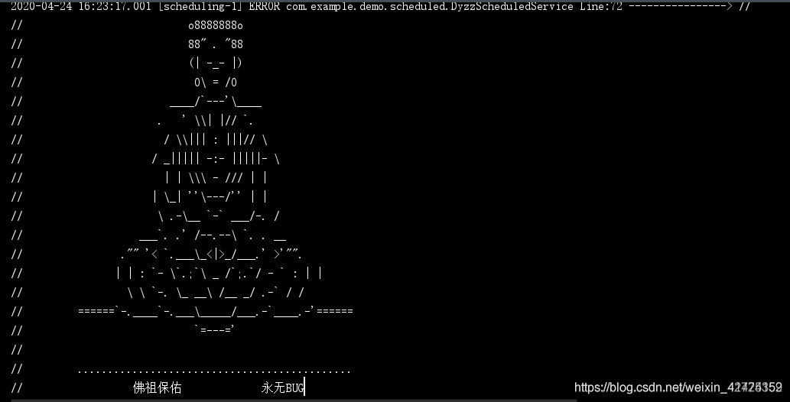Viewport: 790px width, 402px height.
Task: Click the right ====== border segment
Action: click(334, 311)
